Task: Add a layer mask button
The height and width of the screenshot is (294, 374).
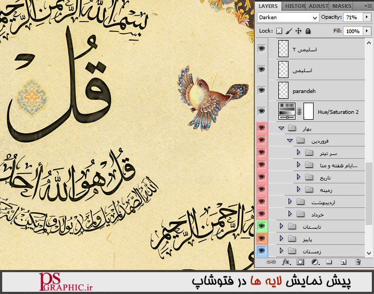Action: pyautogui.click(x=300, y=262)
